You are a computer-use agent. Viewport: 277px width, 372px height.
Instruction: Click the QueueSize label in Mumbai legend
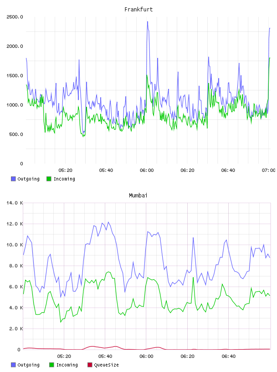pos(107,365)
